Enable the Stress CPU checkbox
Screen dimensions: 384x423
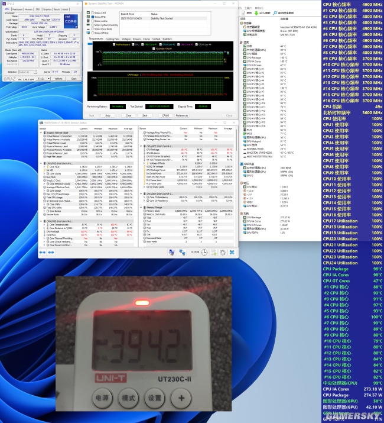93,12
